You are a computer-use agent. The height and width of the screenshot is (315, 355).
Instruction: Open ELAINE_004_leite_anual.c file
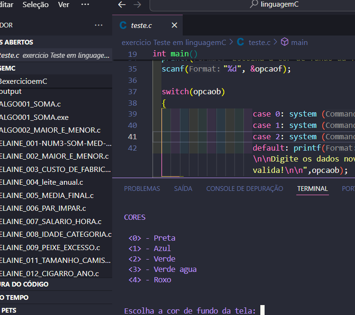56,182
